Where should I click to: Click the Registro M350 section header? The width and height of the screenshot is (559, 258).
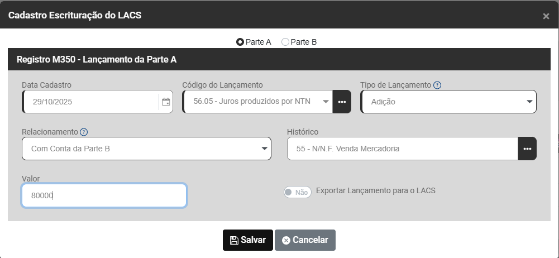click(97, 59)
